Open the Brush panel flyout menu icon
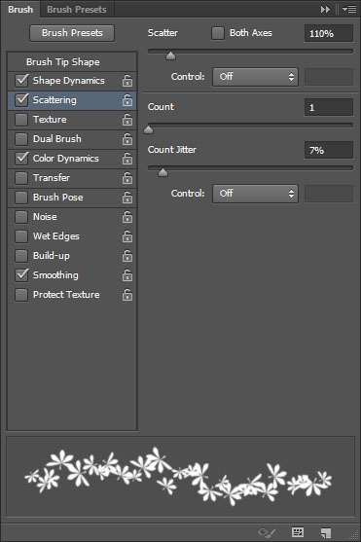The height and width of the screenshot is (542, 361). click(x=349, y=10)
